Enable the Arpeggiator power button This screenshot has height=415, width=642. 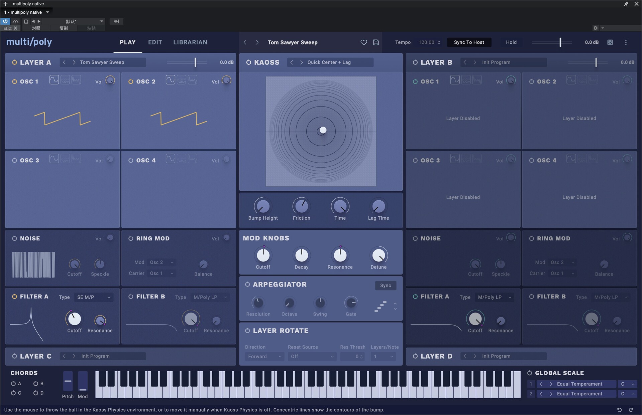pyautogui.click(x=247, y=284)
